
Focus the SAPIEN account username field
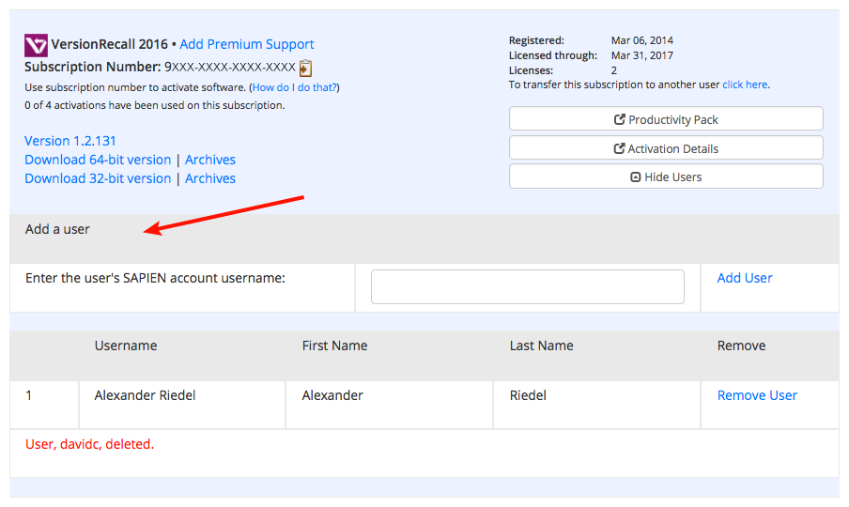pos(528,286)
